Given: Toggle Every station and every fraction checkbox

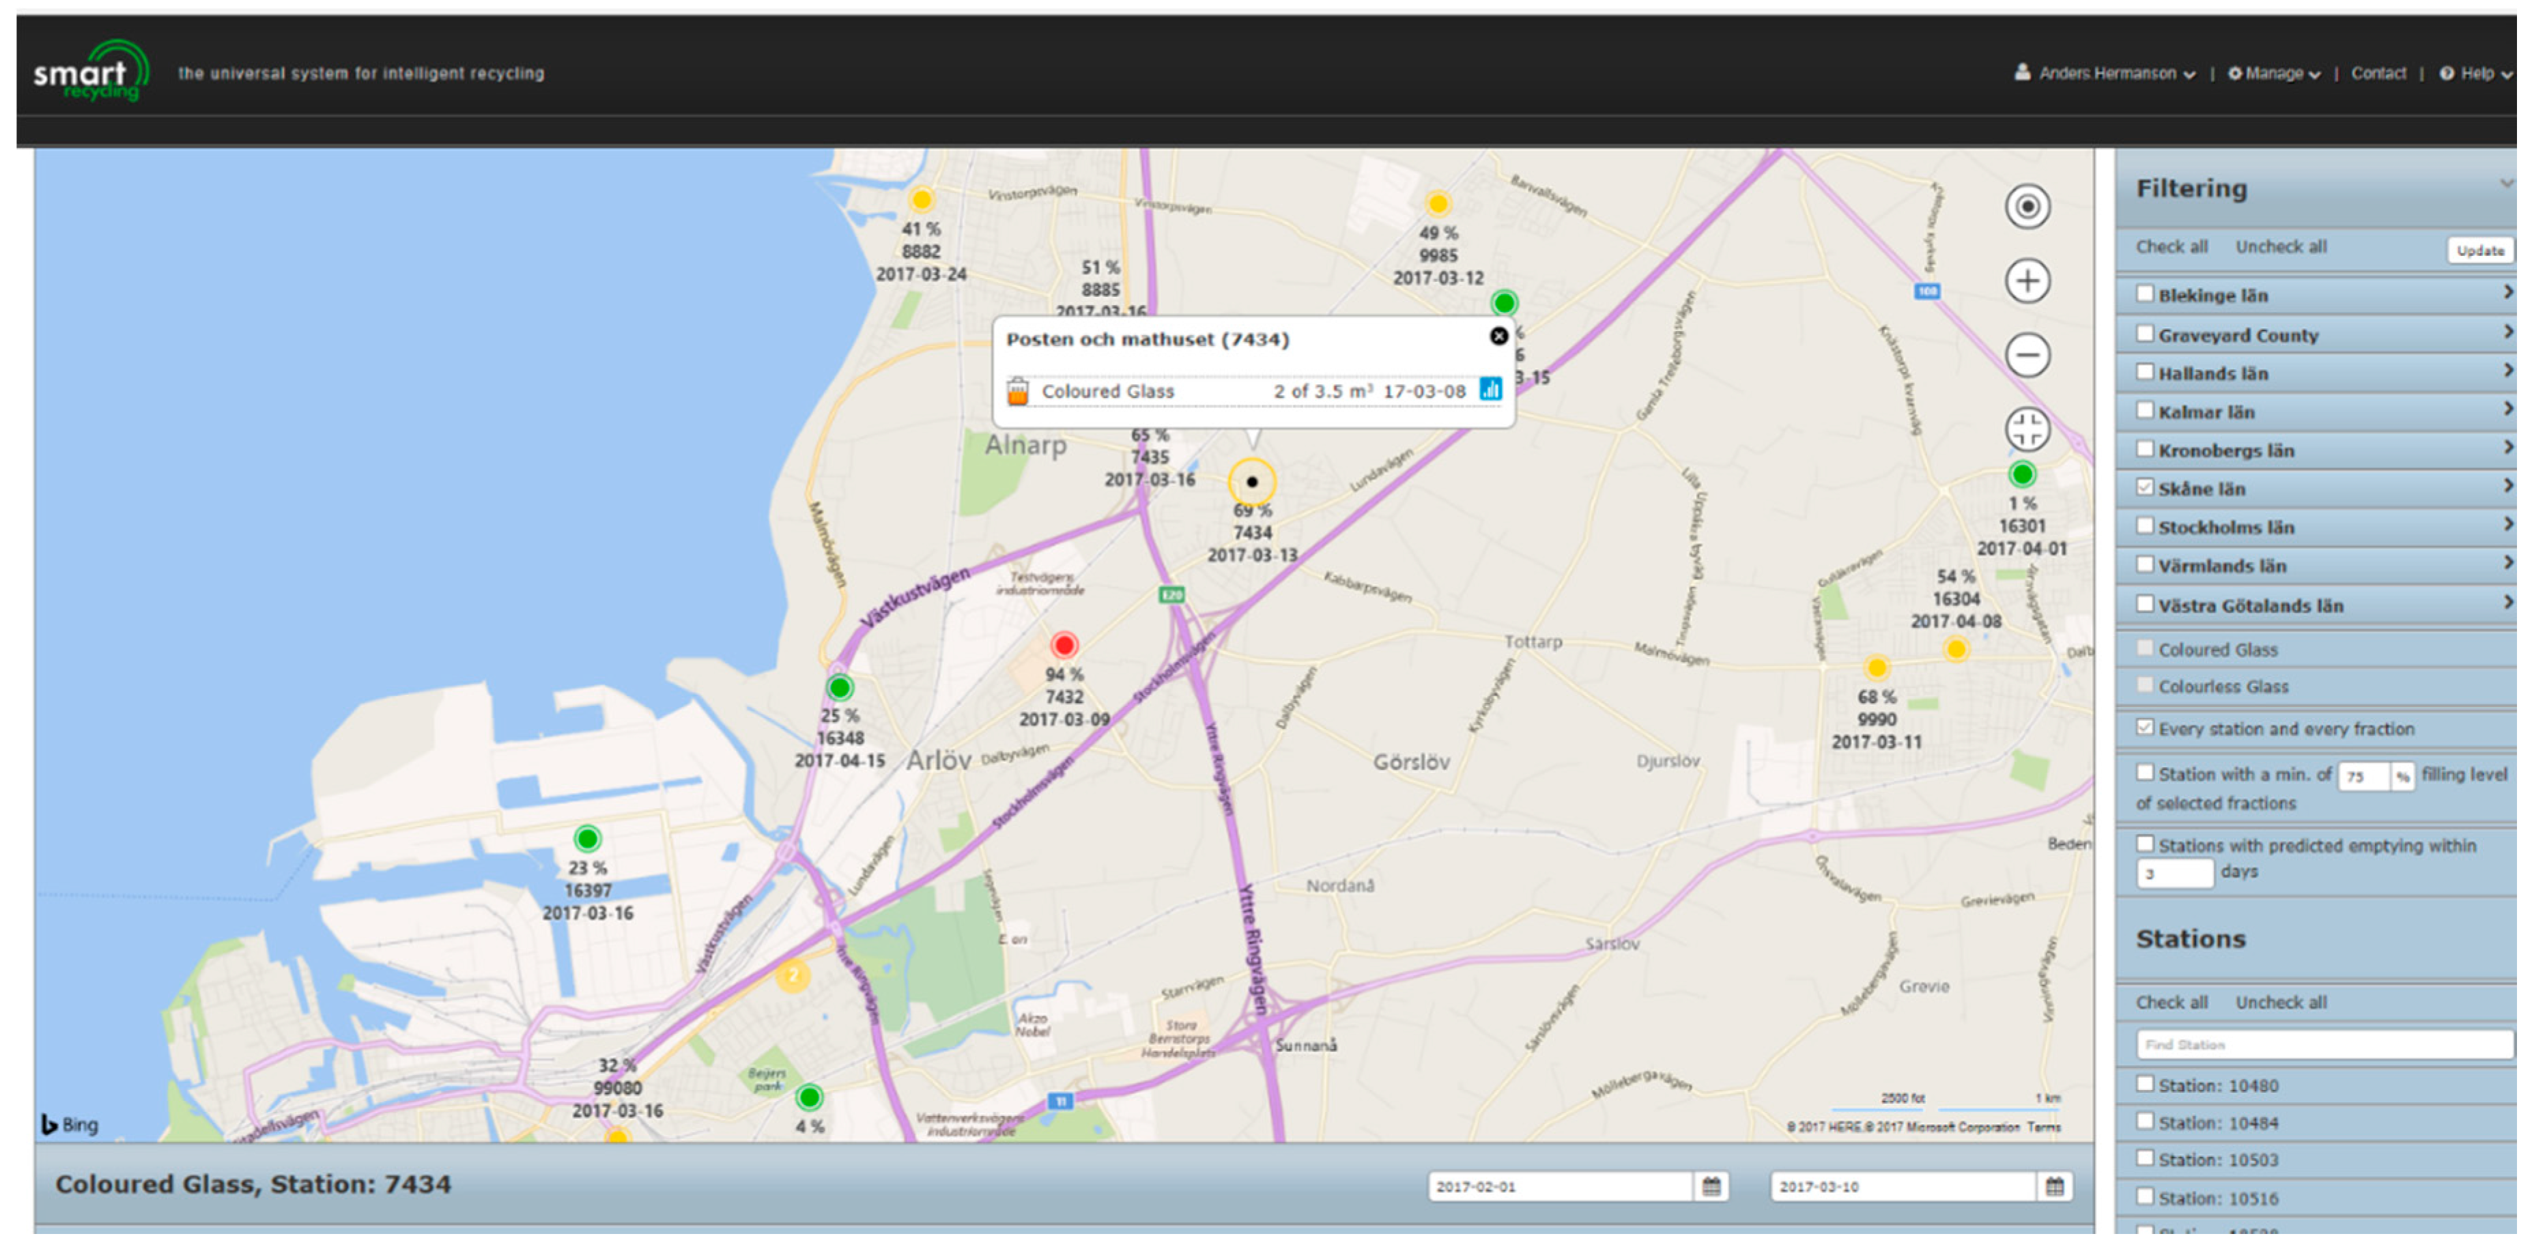Looking at the screenshot, I should pos(2145,727).
